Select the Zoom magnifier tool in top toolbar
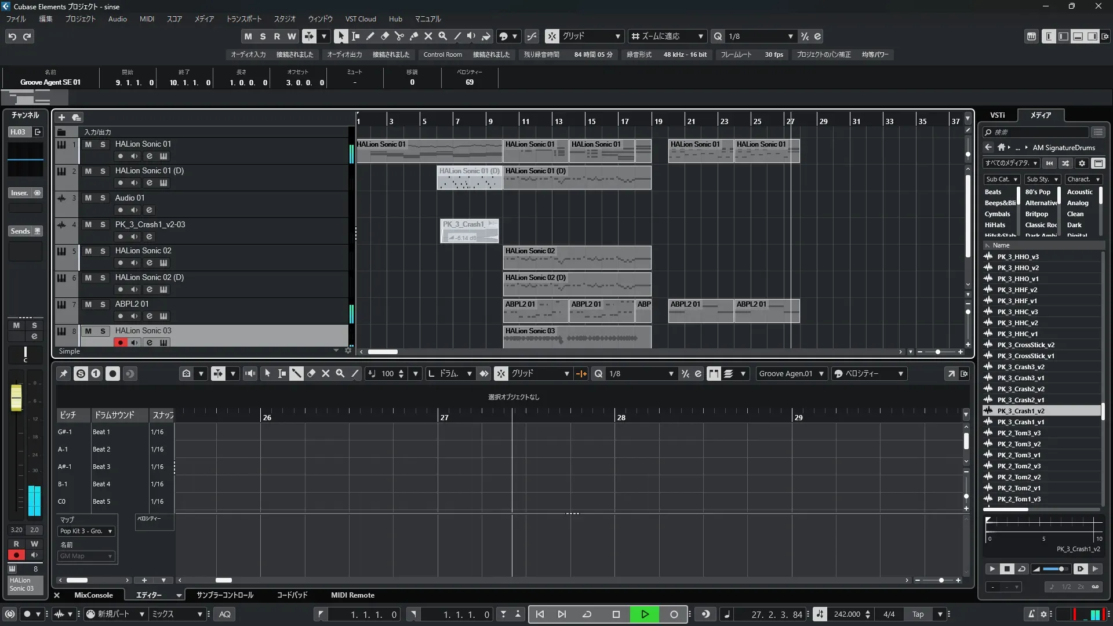Image resolution: width=1113 pixels, height=626 pixels. pos(442,36)
